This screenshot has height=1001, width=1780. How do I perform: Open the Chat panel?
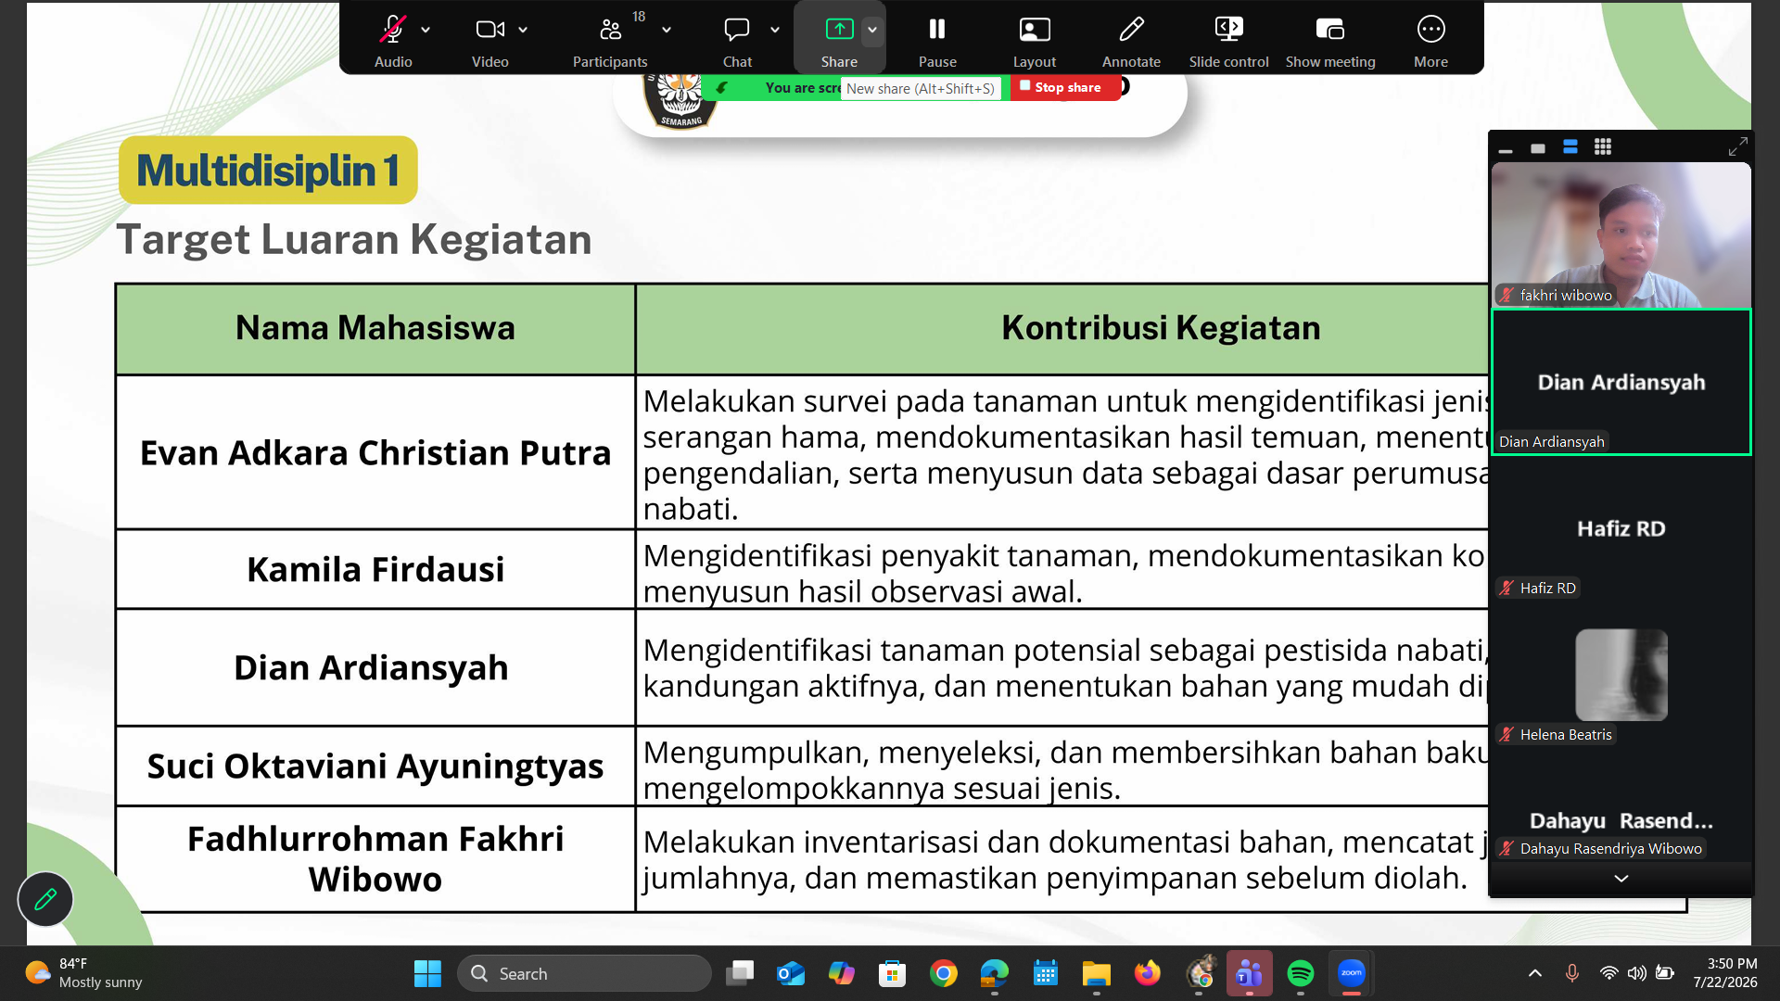(x=737, y=41)
